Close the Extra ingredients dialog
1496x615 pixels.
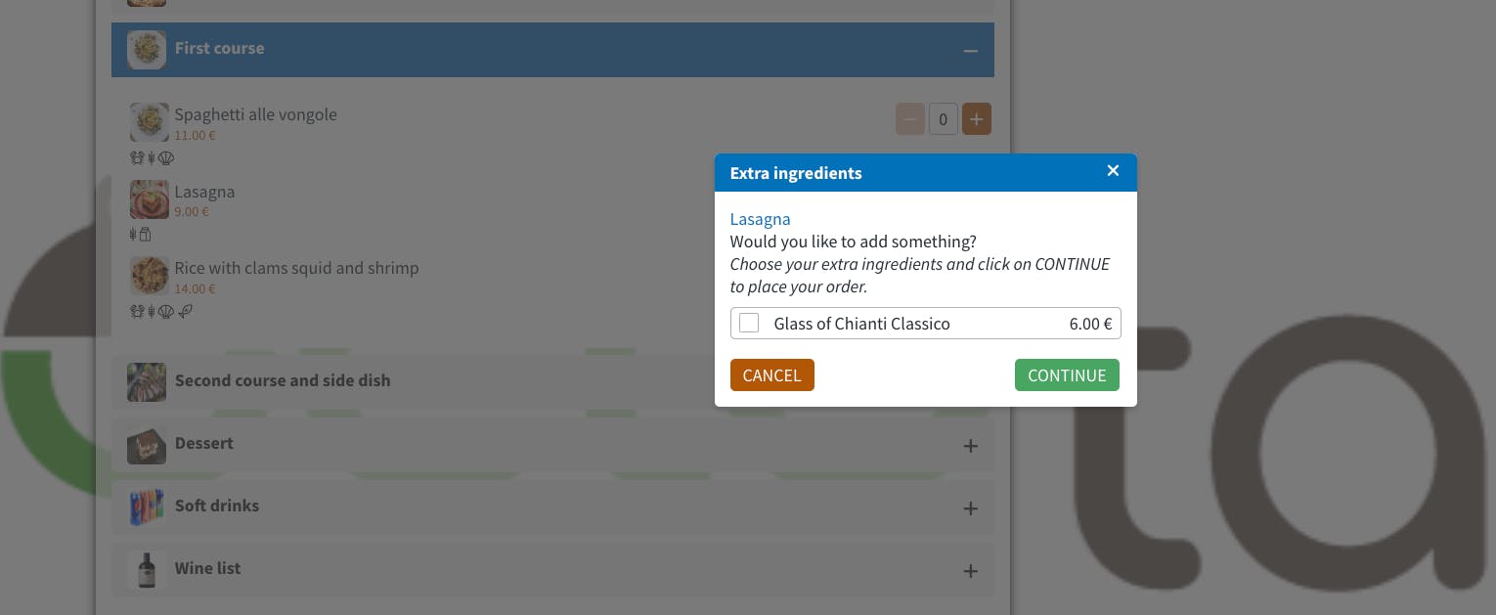click(x=1113, y=171)
